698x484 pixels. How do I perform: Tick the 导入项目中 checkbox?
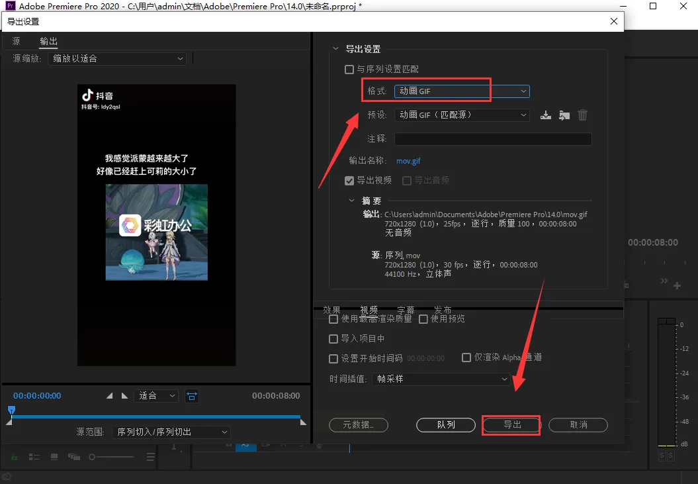(x=334, y=339)
